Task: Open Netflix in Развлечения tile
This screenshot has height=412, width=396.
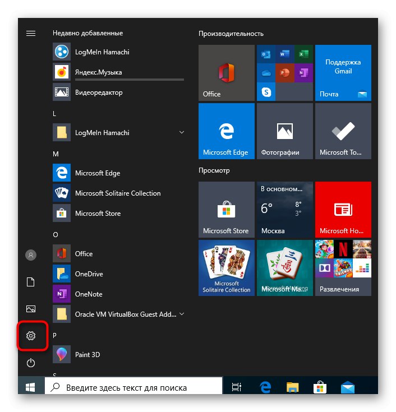Action: [343, 249]
